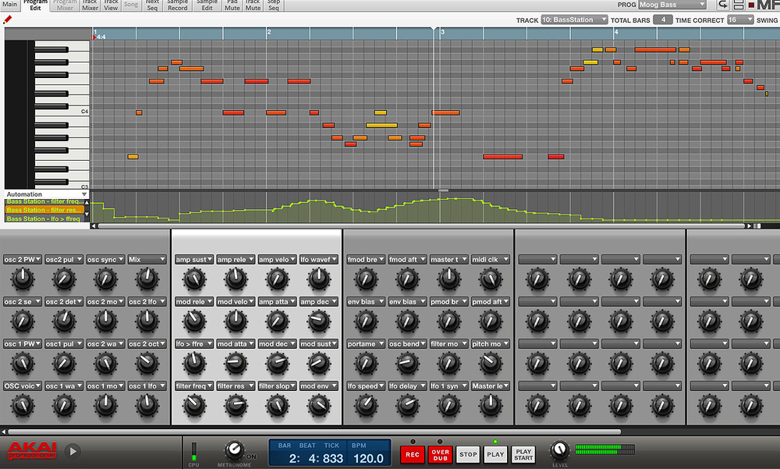Click the PLAY transport button

[495, 454]
